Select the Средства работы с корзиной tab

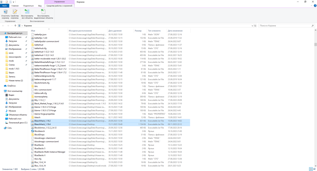(x=59, y=6)
